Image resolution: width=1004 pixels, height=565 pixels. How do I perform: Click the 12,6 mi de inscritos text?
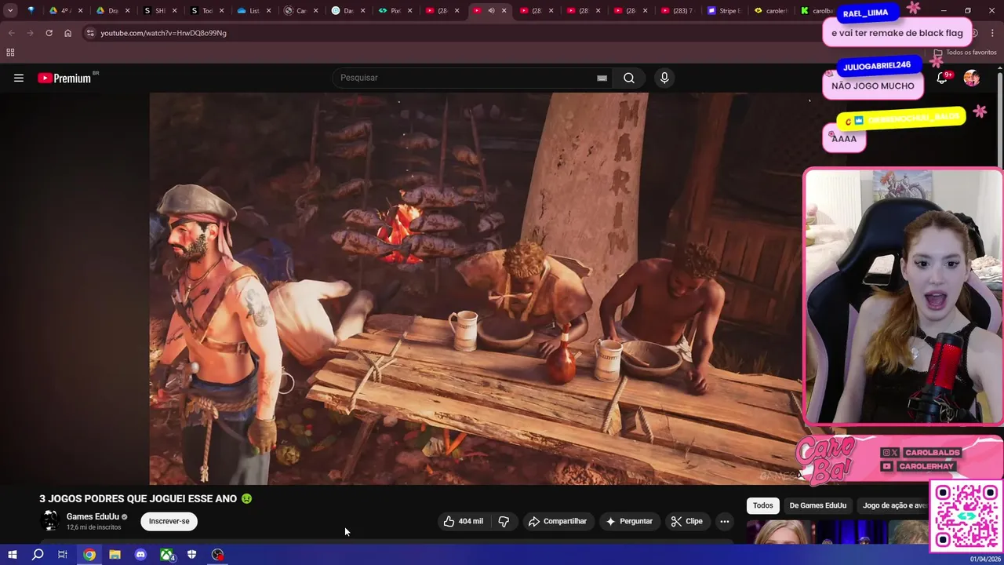tap(93, 527)
